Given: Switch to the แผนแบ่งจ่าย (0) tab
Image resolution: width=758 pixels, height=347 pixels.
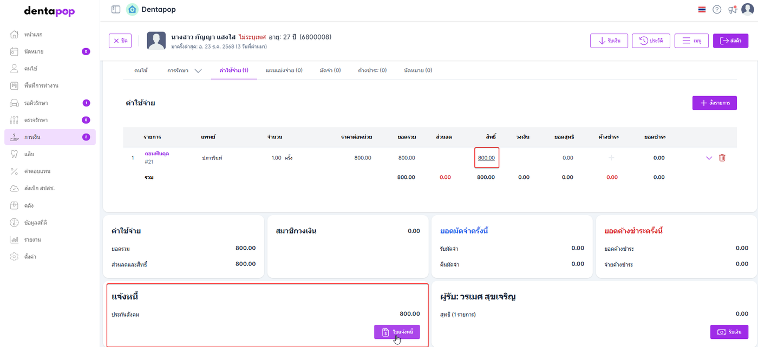Looking at the screenshot, I should coord(284,70).
